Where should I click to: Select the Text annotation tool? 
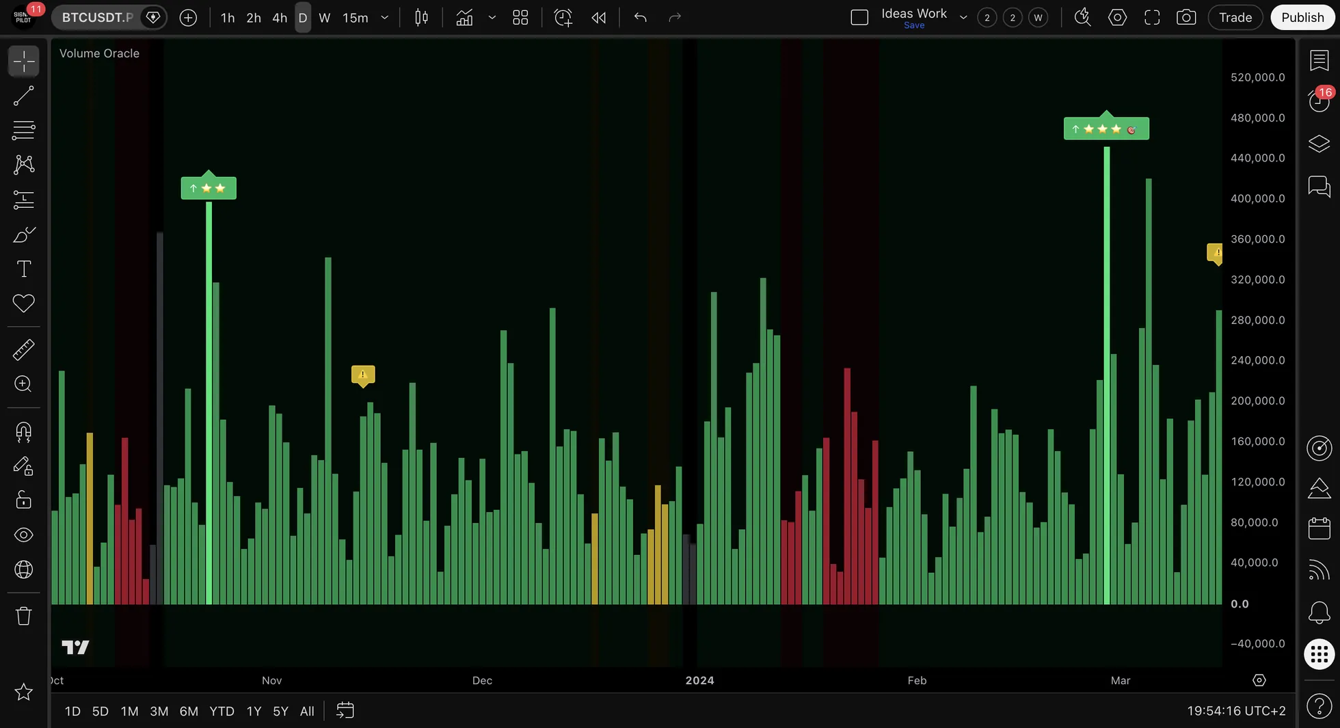(x=23, y=269)
